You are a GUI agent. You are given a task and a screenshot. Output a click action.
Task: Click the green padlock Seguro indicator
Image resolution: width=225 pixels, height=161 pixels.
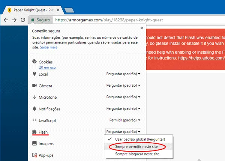pyautogui.click(x=40, y=20)
